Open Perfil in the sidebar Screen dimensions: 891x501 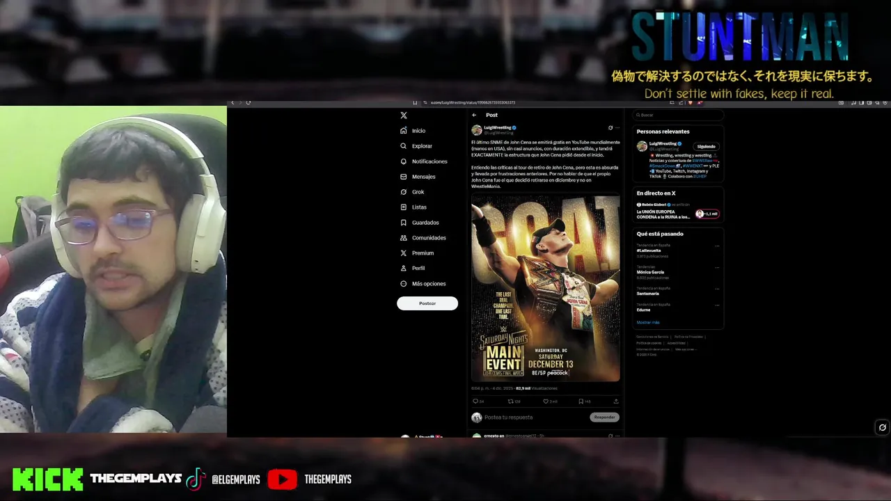[412, 269]
